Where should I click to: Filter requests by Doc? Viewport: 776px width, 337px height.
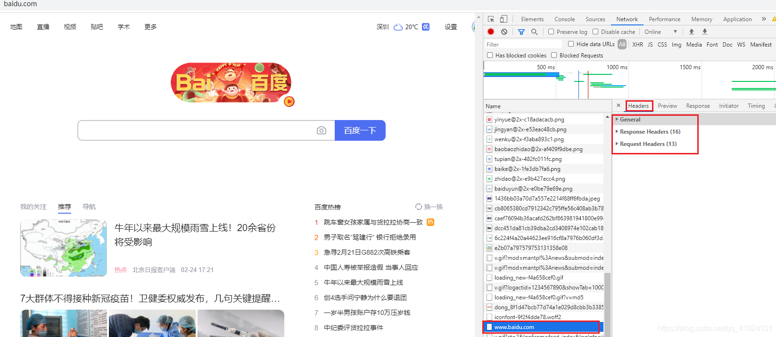tap(727, 44)
